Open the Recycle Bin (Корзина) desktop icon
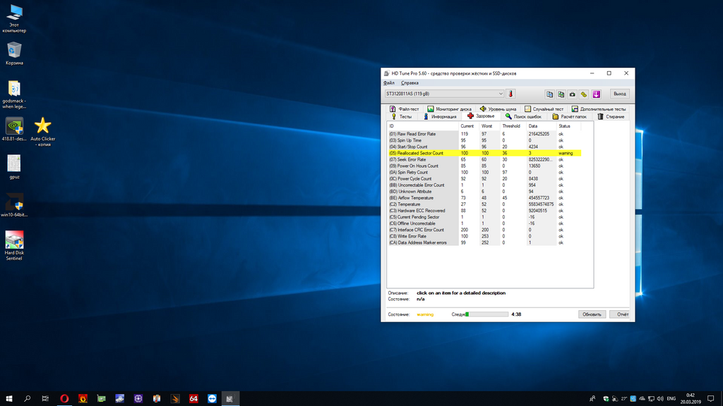Screen dimensions: 723x406 click(x=14, y=49)
